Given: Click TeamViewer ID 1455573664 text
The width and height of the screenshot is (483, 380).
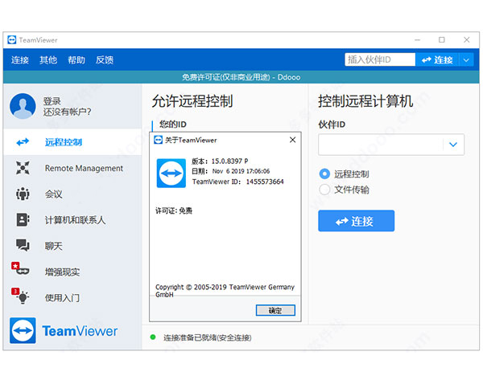Looking at the screenshot, I should coord(237,182).
